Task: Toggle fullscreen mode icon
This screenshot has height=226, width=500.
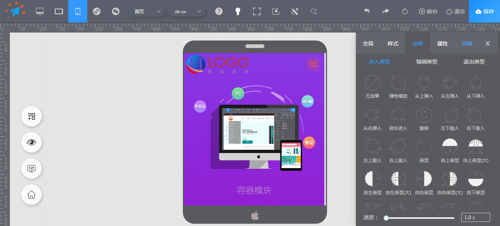Action: 257,11
